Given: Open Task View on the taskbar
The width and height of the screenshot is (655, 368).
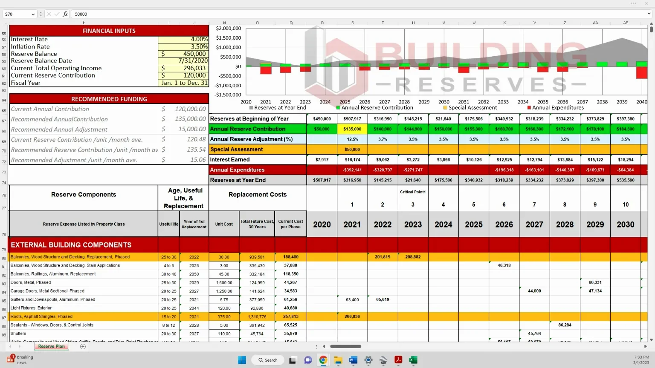Looking at the screenshot, I should coord(293,360).
